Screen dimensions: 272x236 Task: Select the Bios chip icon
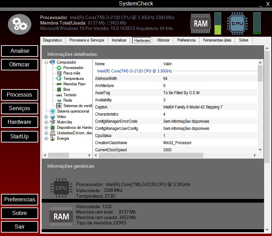(x=59, y=89)
